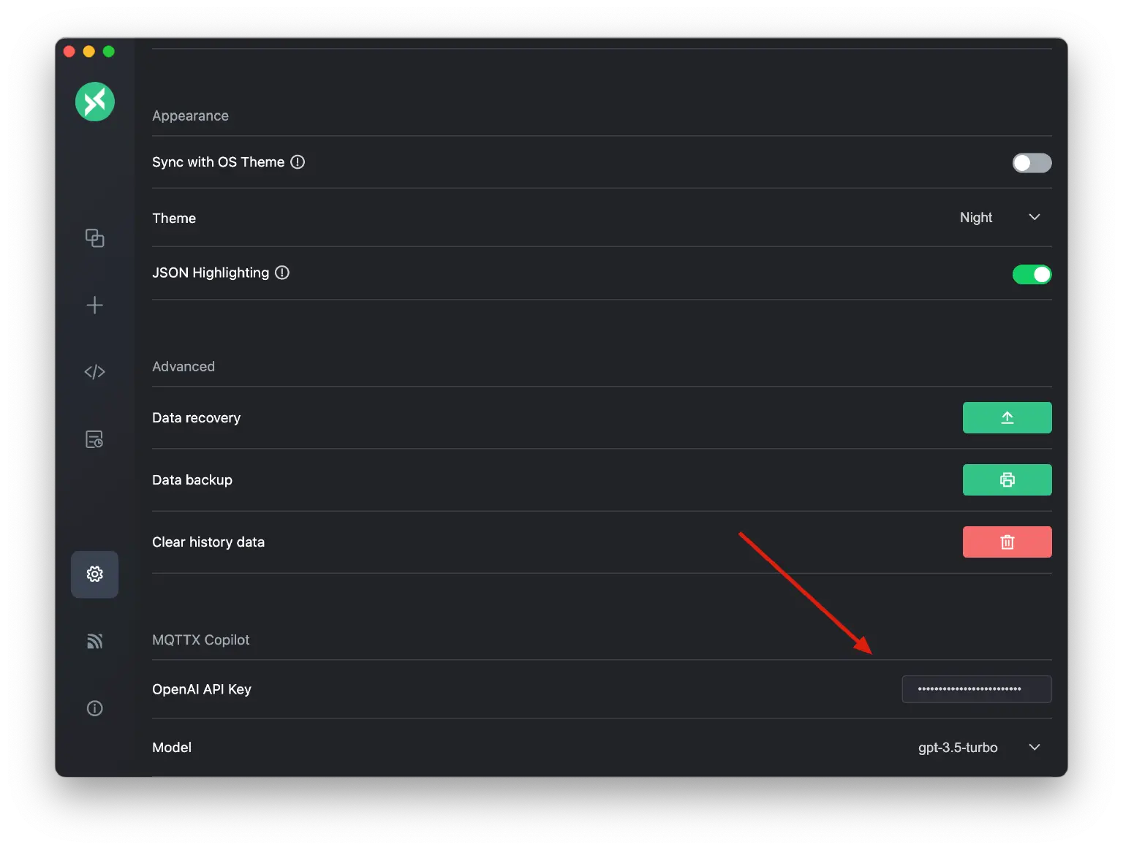Click the Data recovery upload button

click(1007, 418)
